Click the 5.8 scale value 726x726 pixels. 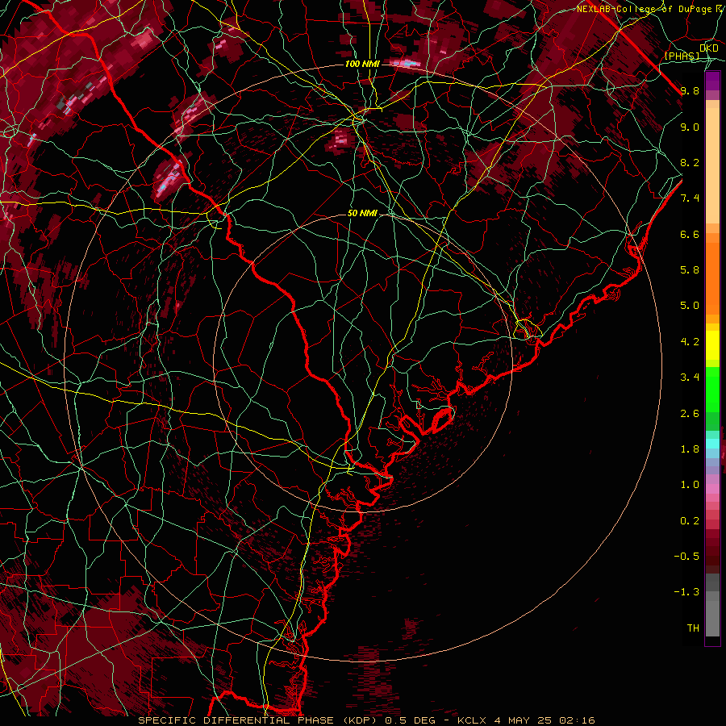click(690, 270)
